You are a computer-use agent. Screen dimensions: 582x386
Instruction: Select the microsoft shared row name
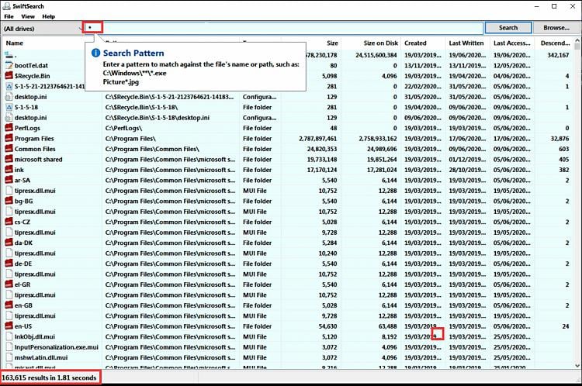pyautogui.click(x=38, y=159)
